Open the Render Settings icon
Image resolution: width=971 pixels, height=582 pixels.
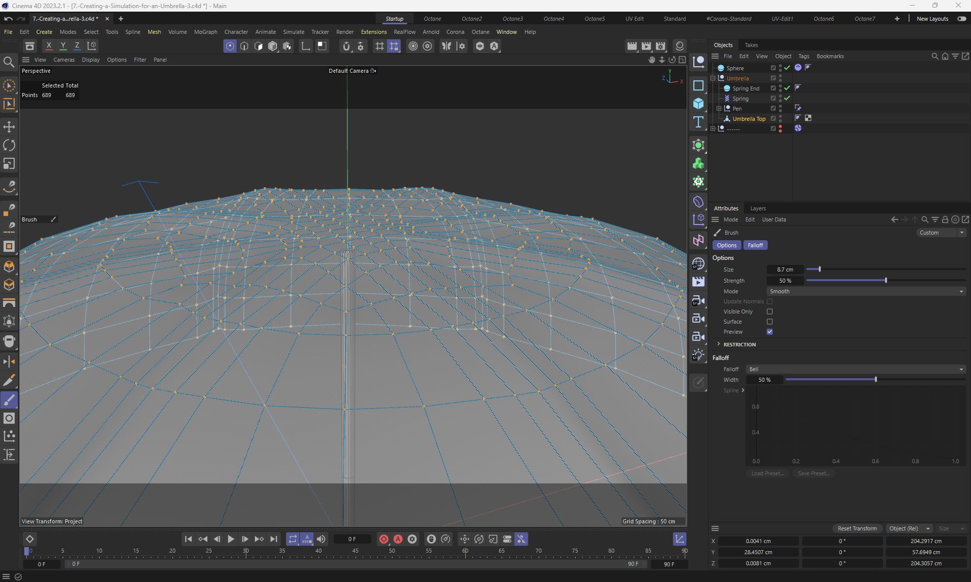(660, 46)
